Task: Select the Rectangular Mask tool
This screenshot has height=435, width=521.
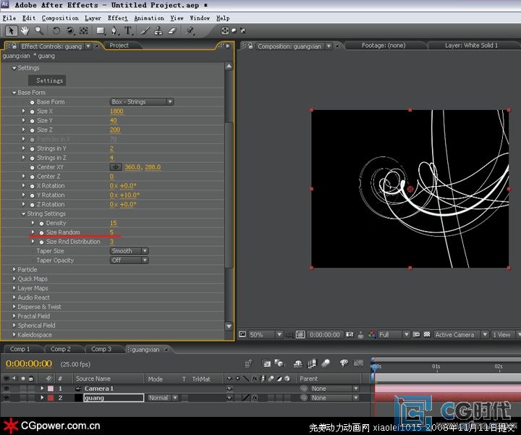Action: coord(101,31)
